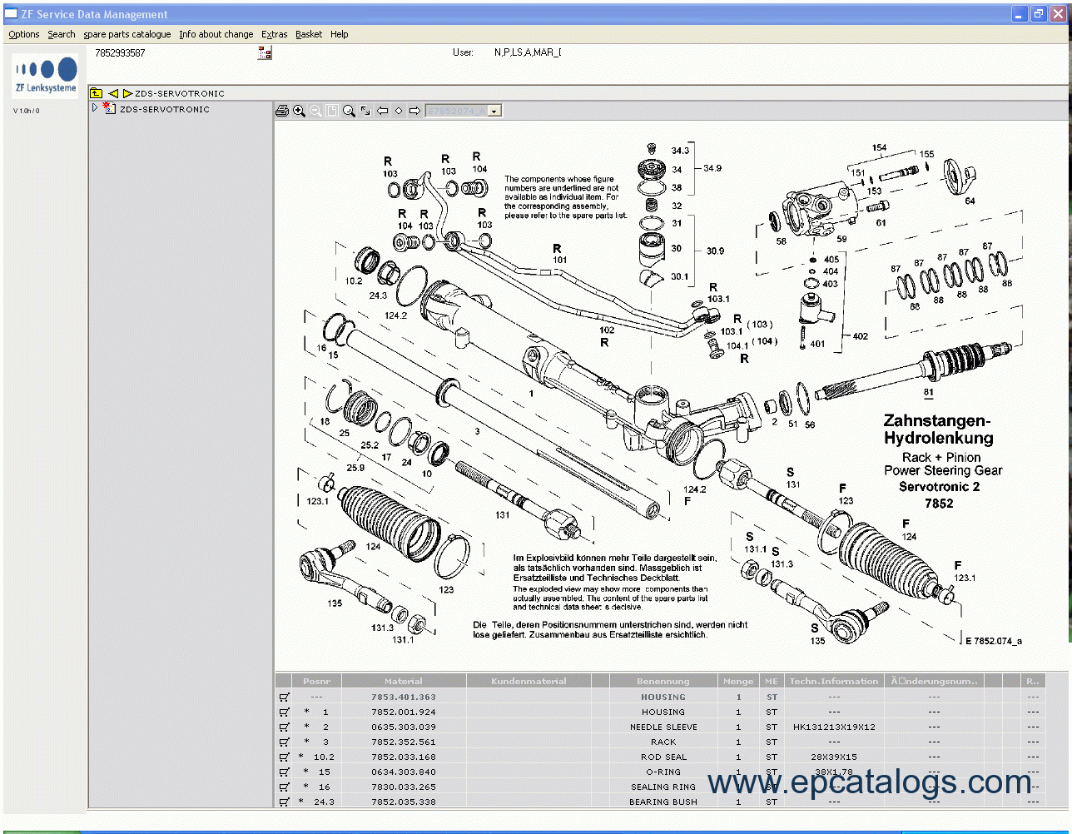The width and height of the screenshot is (1072, 834).
Task: Open the Basket menu
Action: coord(309,34)
